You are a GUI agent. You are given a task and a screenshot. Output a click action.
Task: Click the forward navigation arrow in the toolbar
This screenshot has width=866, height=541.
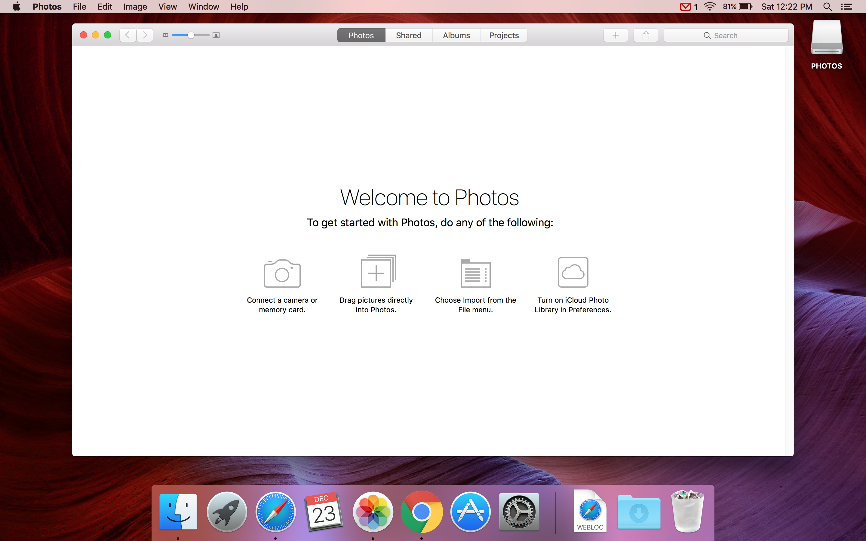pyautogui.click(x=145, y=35)
